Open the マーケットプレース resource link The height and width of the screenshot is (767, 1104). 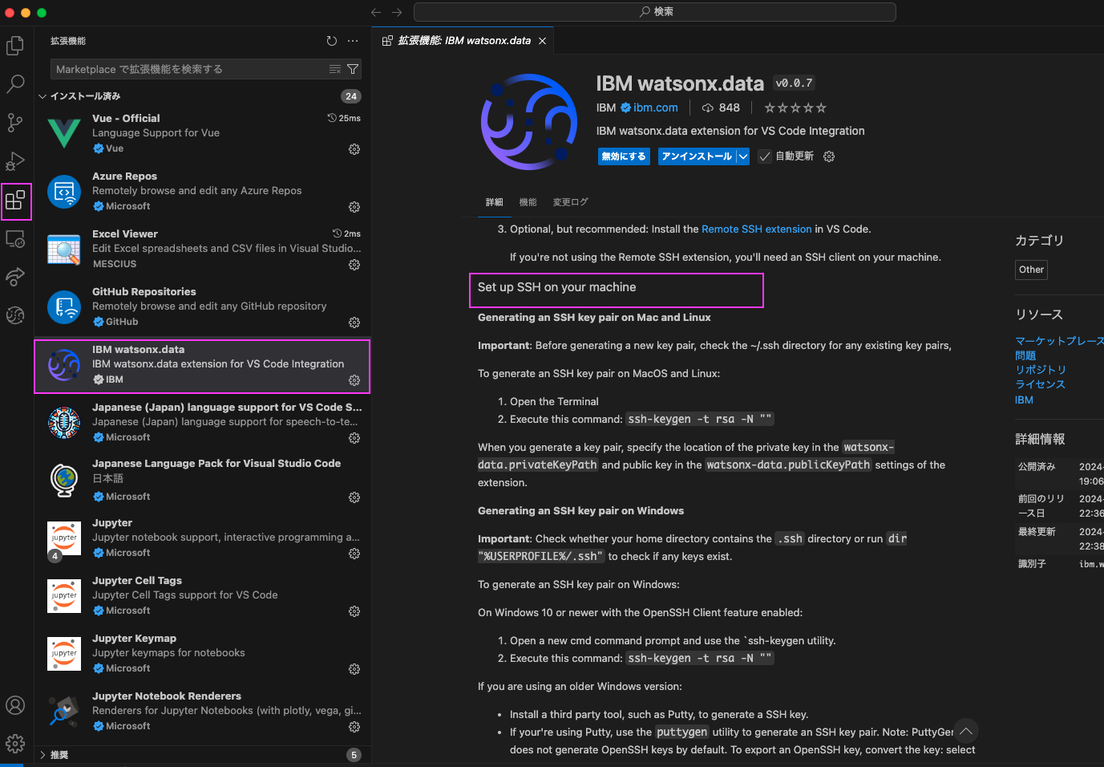pyautogui.click(x=1059, y=341)
